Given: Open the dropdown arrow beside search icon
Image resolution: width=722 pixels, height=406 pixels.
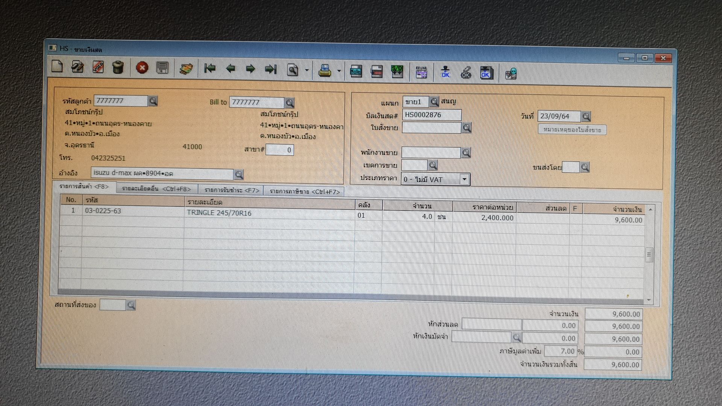Looking at the screenshot, I should (x=307, y=70).
